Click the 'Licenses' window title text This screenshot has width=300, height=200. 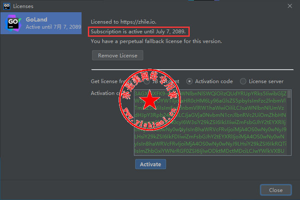coord(23,6)
